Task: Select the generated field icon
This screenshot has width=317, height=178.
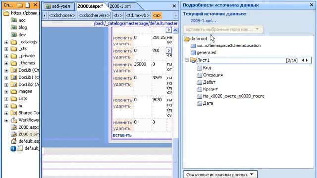Action: point(193,53)
